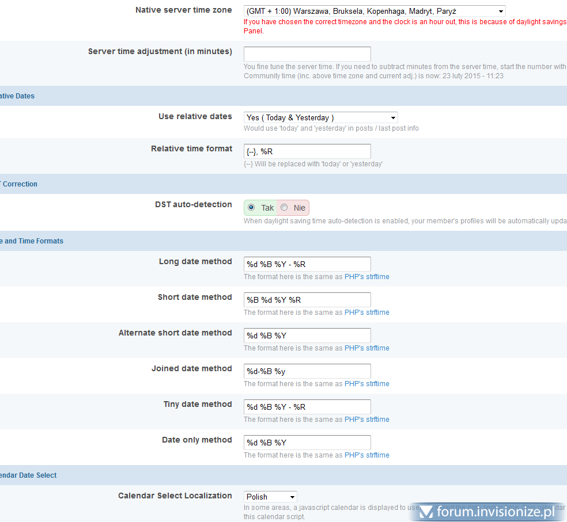The width and height of the screenshot is (567, 522).
Task: Open PHP's strftime link under Date only method
Action: pos(366,455)
